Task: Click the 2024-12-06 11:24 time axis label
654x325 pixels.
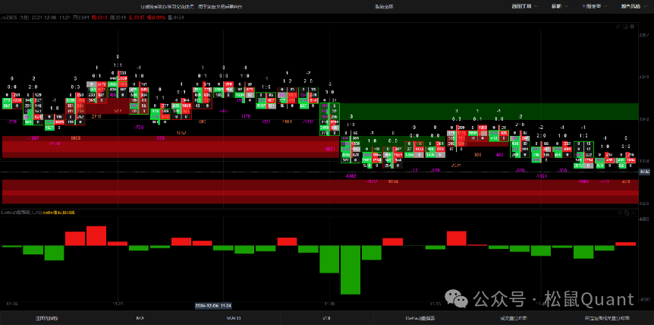Action: pyautogui.click(x=213, y=306)
